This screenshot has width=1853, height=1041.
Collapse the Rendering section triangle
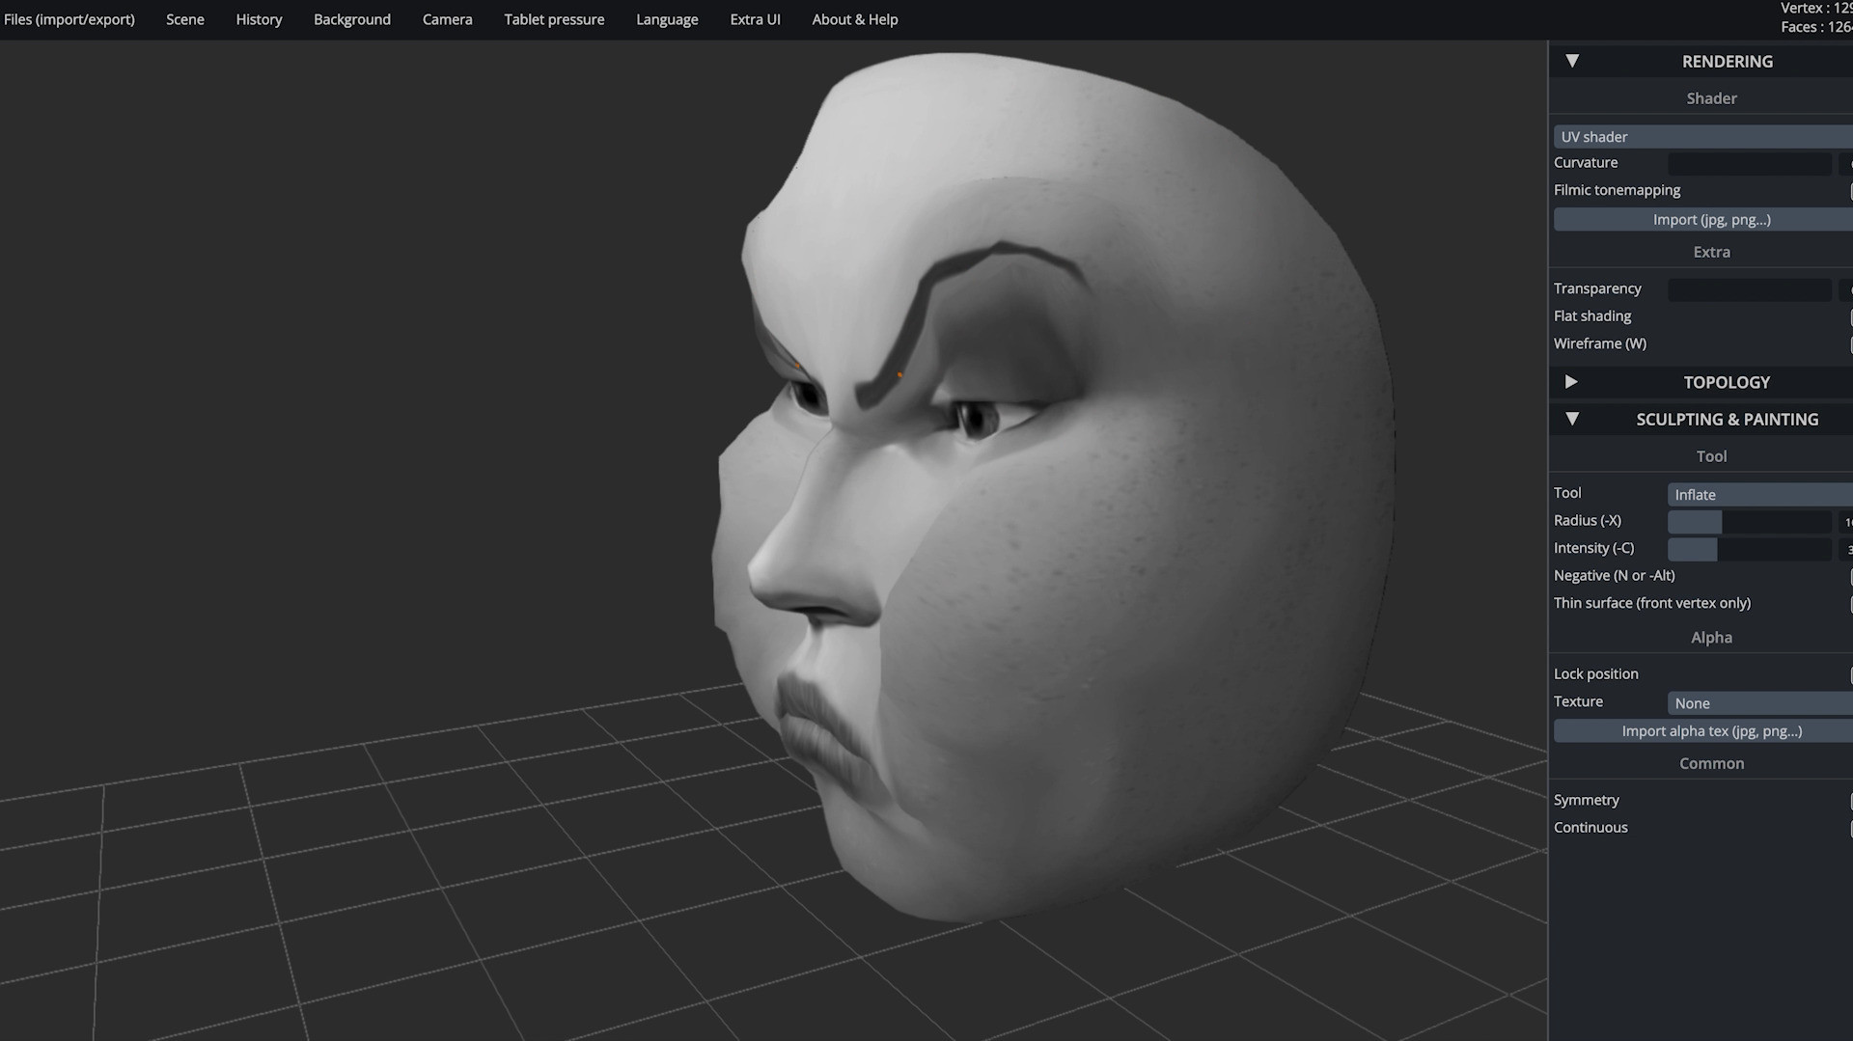1572,61
